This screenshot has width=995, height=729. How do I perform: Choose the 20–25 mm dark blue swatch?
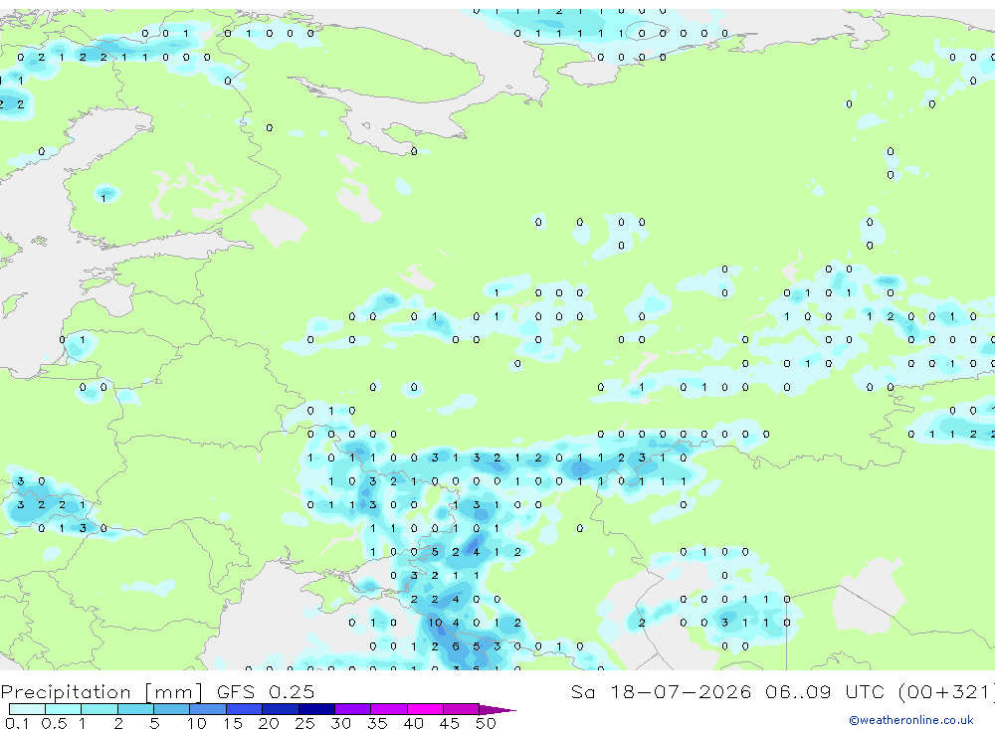[281, 709]
